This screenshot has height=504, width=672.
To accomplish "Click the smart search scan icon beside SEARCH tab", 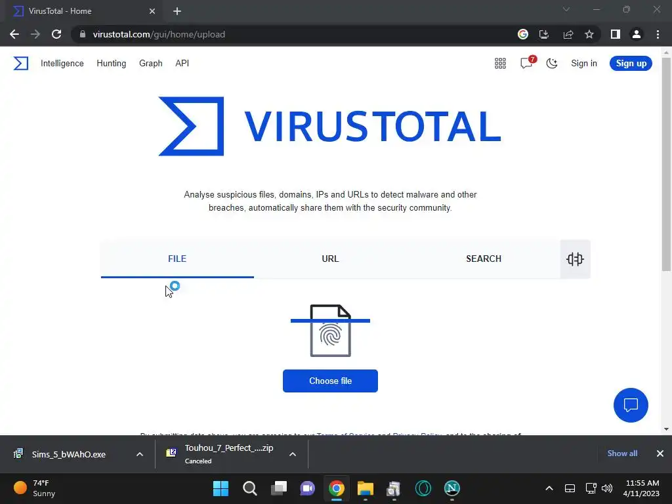I will 575,259.
